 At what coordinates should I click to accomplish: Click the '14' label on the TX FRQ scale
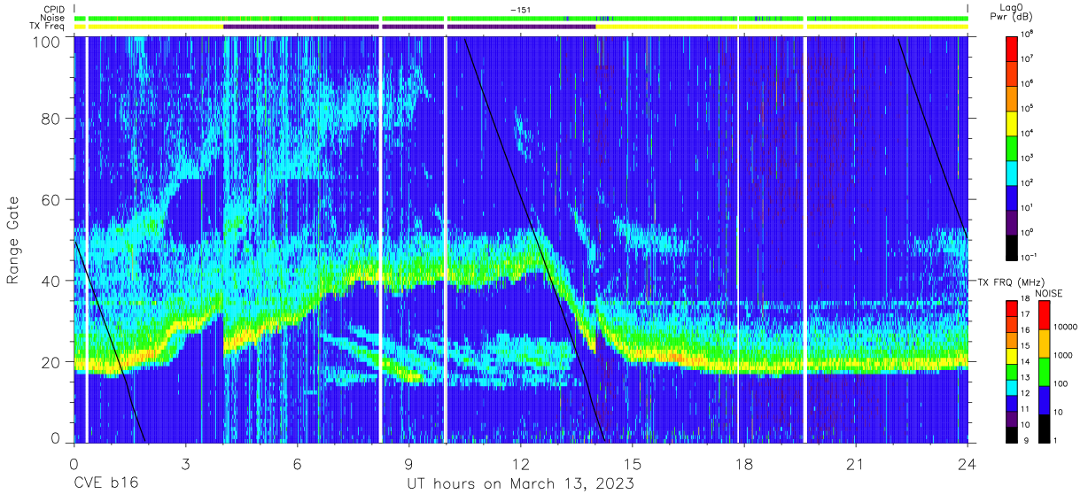point(1027,361)
